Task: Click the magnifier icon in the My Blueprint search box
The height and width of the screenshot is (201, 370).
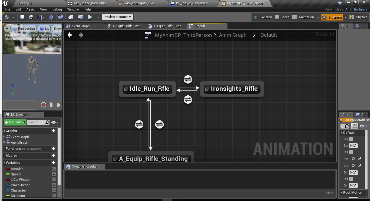Action: (x=47, y=122)
